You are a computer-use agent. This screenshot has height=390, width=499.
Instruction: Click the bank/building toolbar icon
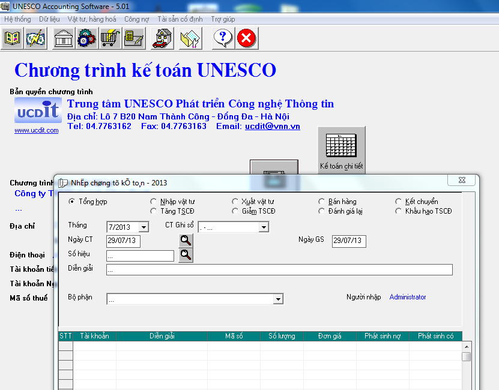pos(64,38)
